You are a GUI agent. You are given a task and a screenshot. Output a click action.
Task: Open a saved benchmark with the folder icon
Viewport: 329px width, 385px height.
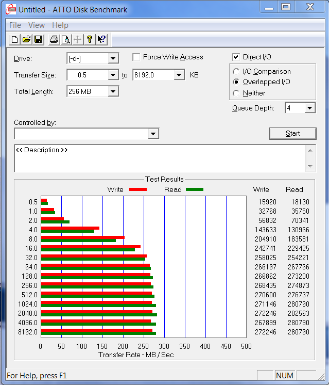coord(26,39)
